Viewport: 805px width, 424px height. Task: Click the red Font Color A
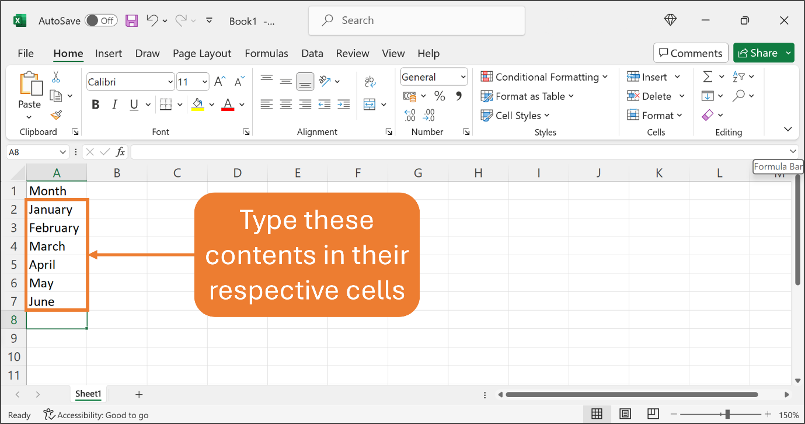click(x=228, y=105)
